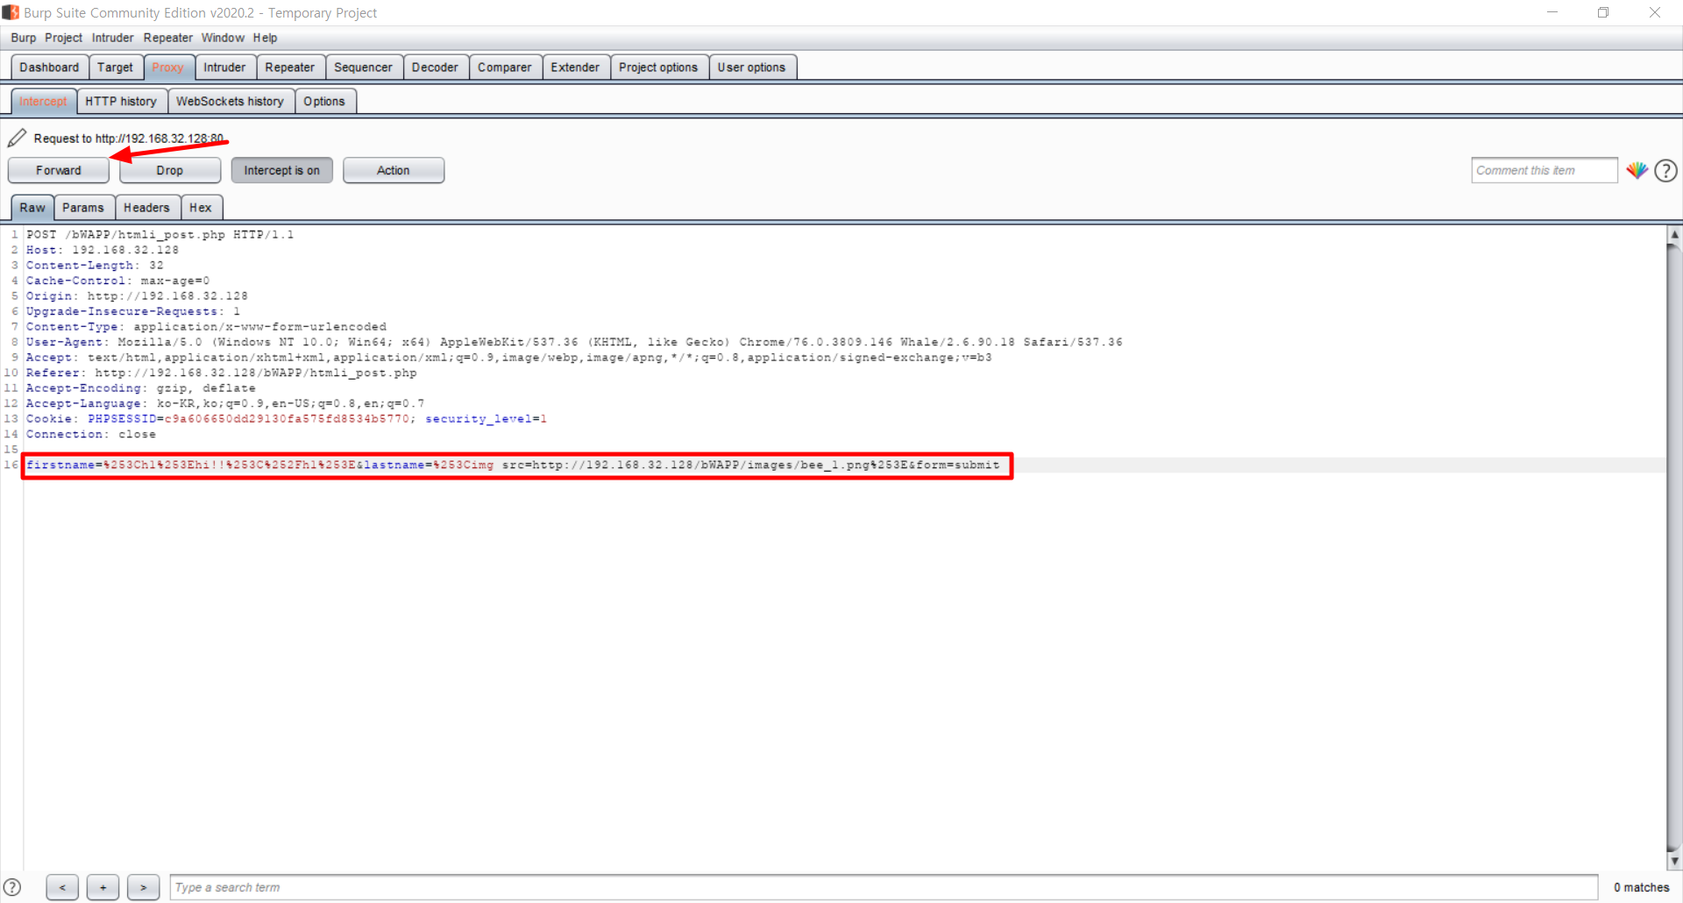Image resolution: width=1683 pixels, height=903 pixels.
Task: Open the Burp menu
Action: [24, 38]
